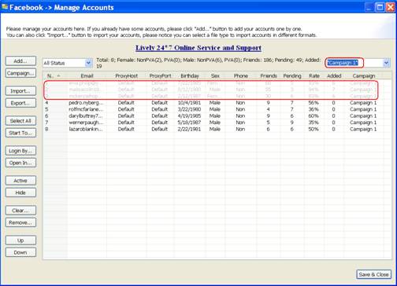Viewport: 397px width, 286px height.
Task: Click the Clear... button
Action: click(20, 211)
